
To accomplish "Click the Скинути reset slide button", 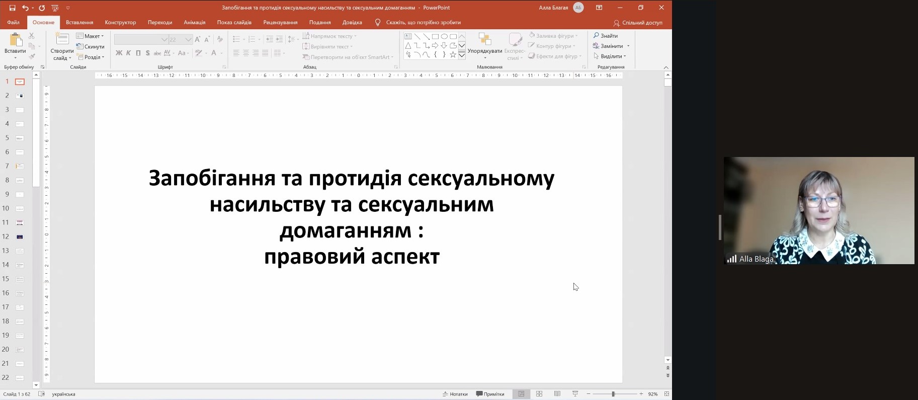I will coord(91,47).
